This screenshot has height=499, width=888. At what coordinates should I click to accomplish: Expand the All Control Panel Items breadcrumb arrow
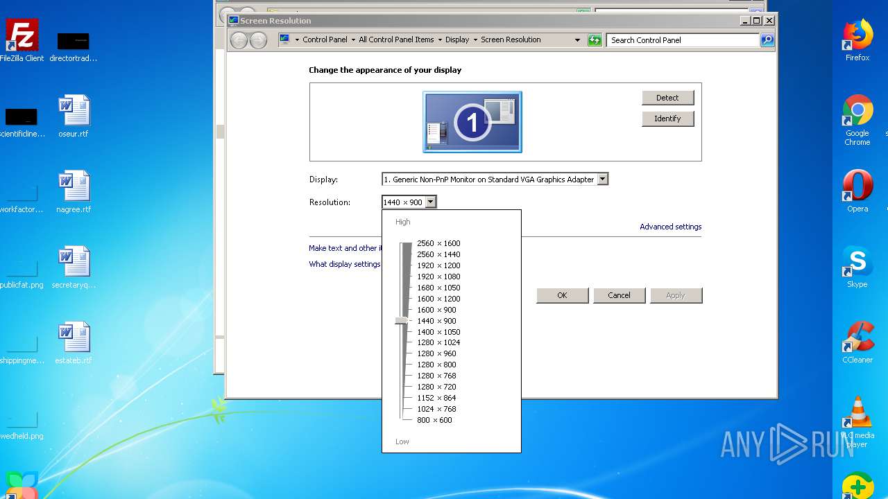tap(439, 40)
